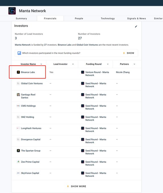Image resolution: width=163 pixels, height=193 pixels.
Task: Select the Financials tab
Action: coord(50,18)
